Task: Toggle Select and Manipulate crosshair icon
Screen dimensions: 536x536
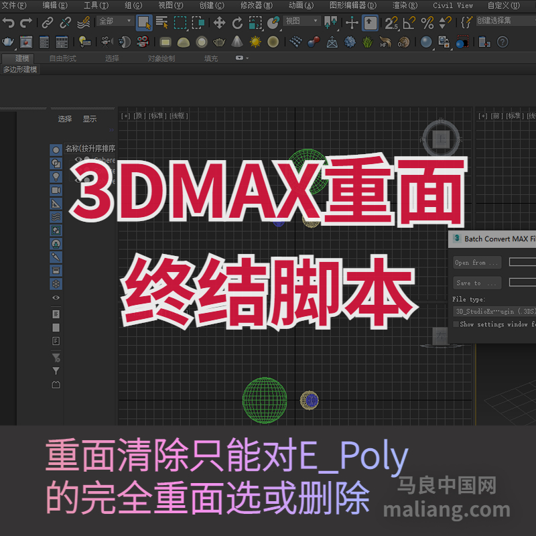Action: pyautogui.click(x=351, y=23)
